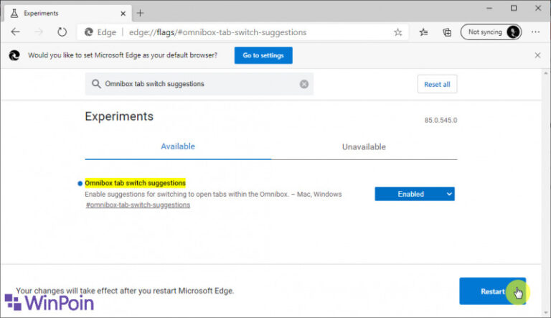Open the Not syncing profile button
The height and width of the screenshot is (318, 551).
tap(491, 32)
